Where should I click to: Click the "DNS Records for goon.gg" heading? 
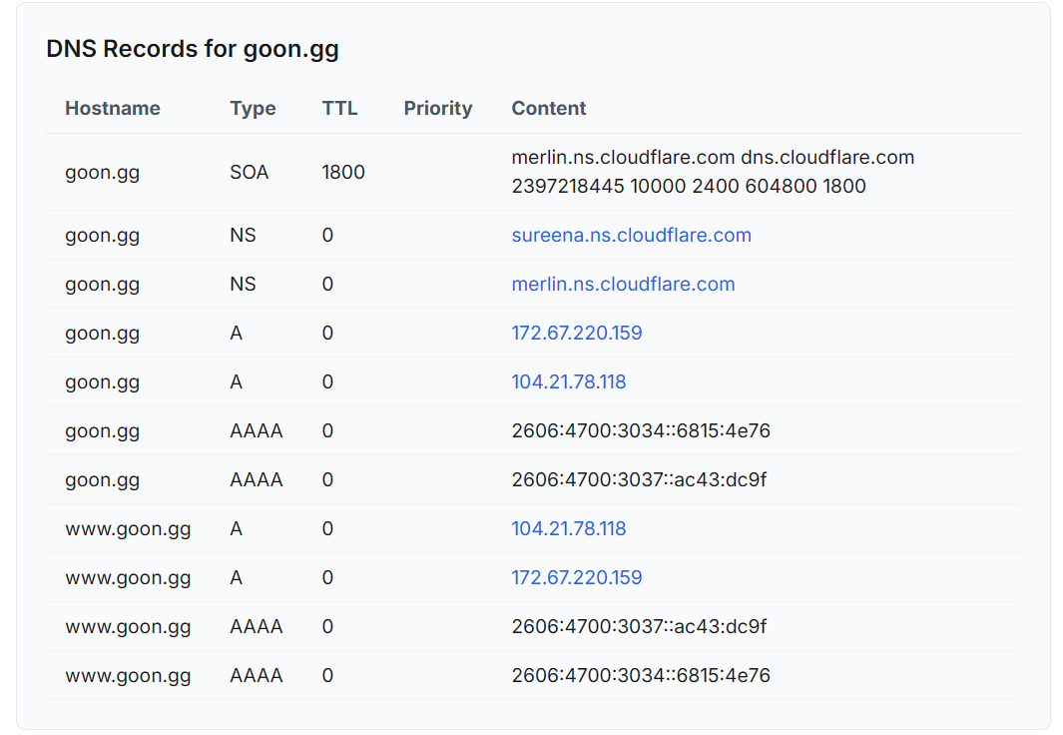coord(193,49)
